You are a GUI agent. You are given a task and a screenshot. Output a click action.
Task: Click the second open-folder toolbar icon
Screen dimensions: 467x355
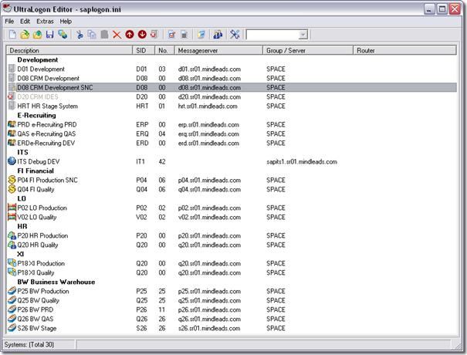coord(37,35)
